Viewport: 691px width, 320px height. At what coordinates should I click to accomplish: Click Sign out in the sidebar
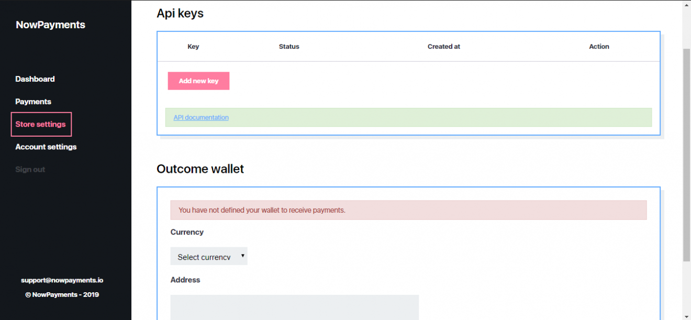point(30,170)
